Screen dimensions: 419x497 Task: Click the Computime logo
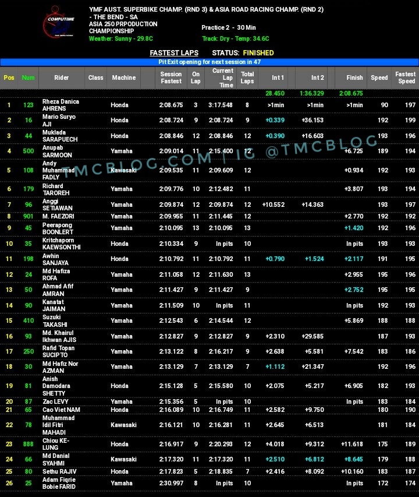59,23
